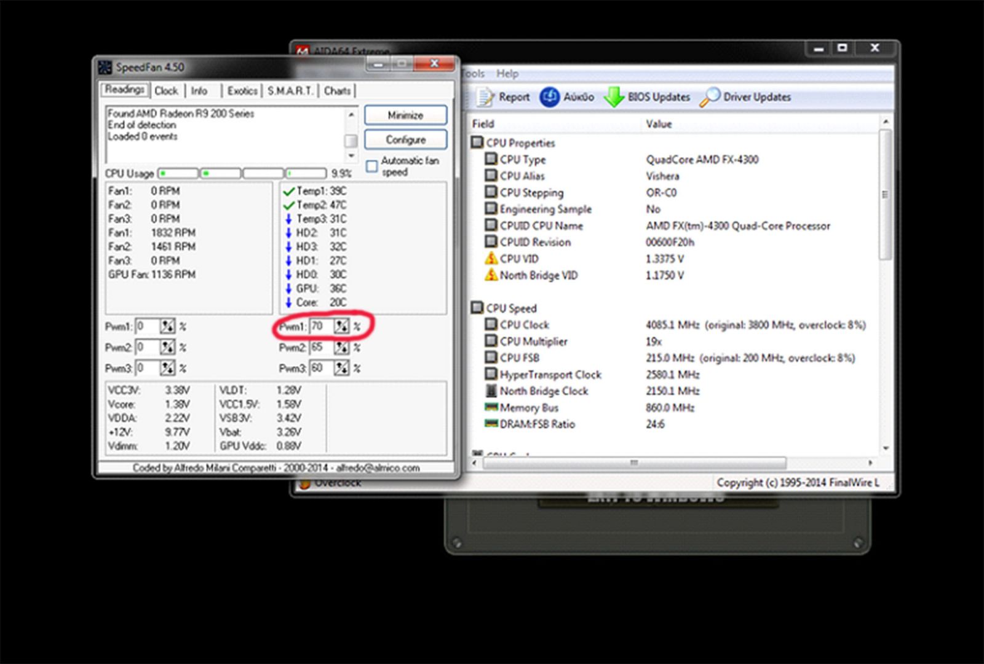This screenshot has height=664, width=984.
Task: Click the Driver Updates button label
Action: pos(757,97)
